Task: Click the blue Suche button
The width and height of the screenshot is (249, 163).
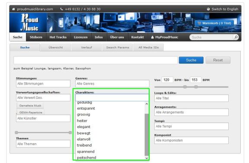Action: (x=191, y=60)
